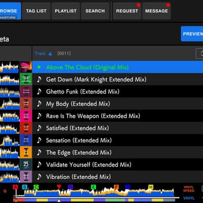The width and height of the screenshot is (203, 203).
Task: Switch to the PLAYLIST tab
Action: coord(65,11)
